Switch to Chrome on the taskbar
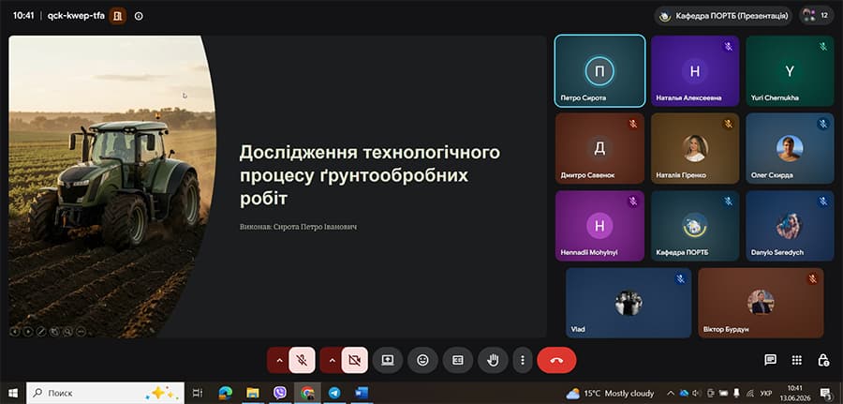Image resolution: width=843 pixels, height=404 pixels. coord(307,394)
